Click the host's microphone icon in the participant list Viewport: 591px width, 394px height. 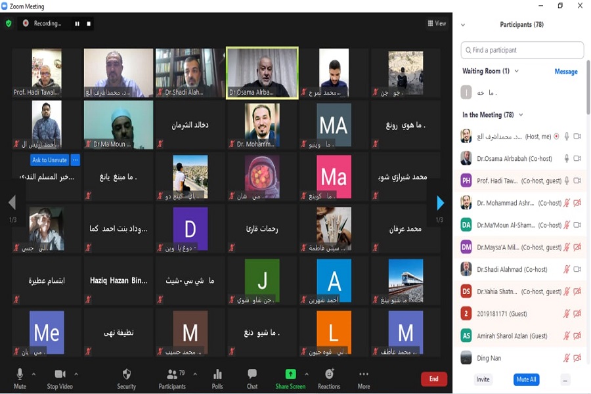tap(567, 137)
